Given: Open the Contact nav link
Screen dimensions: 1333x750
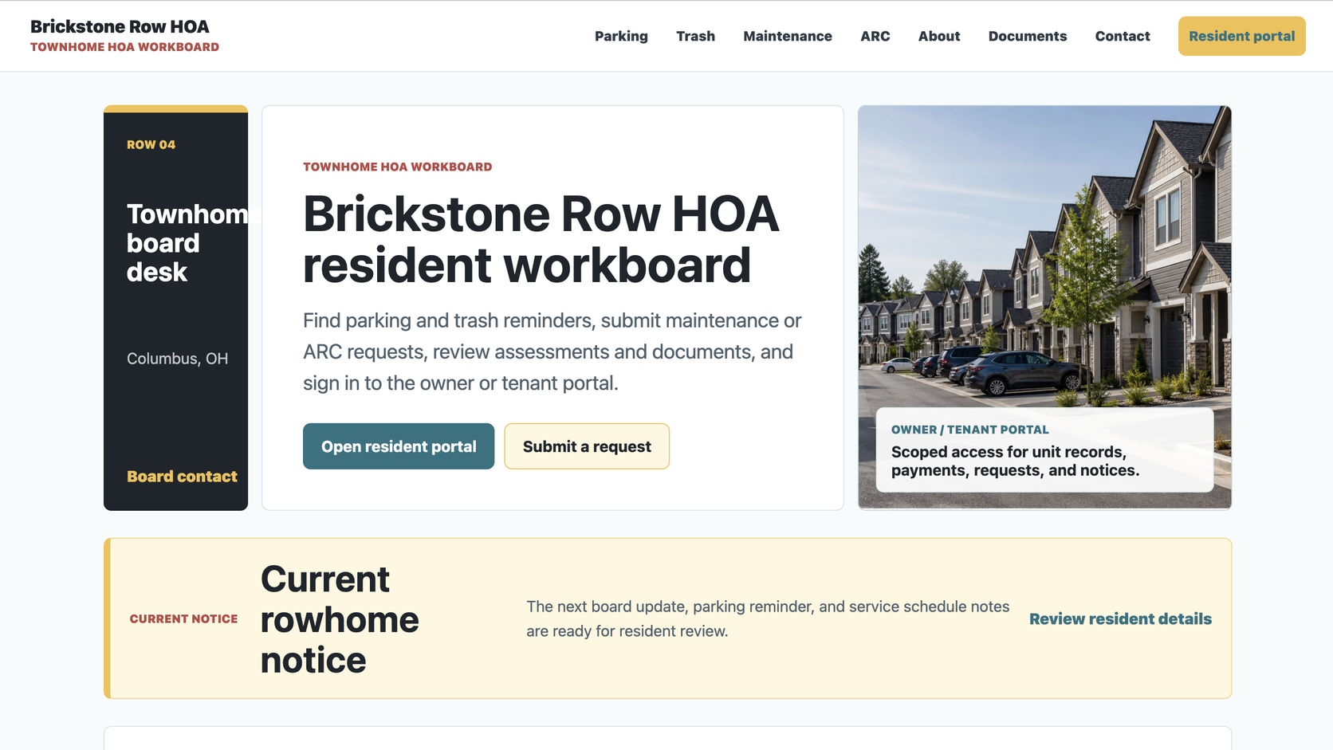Looking at the screenshot, I should [1122, 36].
